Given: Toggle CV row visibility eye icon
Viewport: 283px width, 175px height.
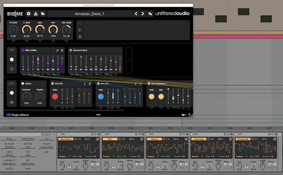Looking at the screenshot, I should (x=12, y=102).
